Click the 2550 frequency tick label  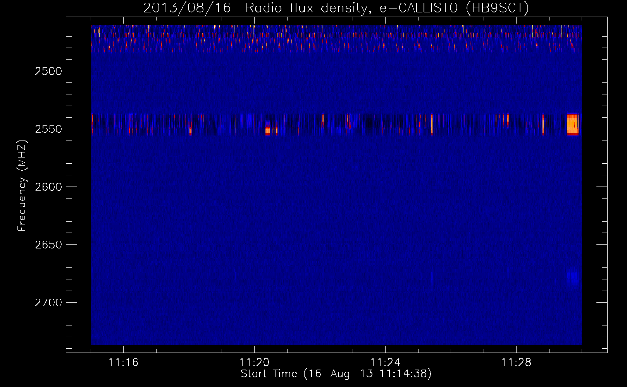(x=48, y=129)
